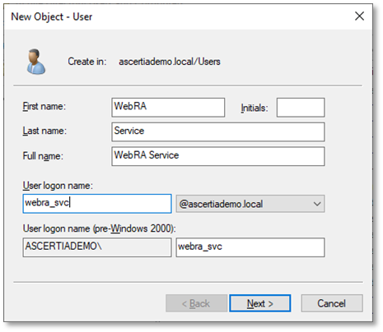The image size is (383, 332).
Task: Click the ascertiademo.local/Users container path text
Action: tap(170, 62)
